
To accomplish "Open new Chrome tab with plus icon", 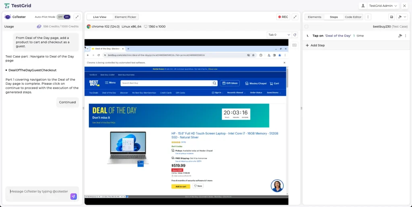I will 128,49.
